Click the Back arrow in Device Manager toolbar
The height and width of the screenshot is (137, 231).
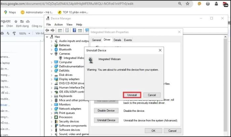click(47, 30)
